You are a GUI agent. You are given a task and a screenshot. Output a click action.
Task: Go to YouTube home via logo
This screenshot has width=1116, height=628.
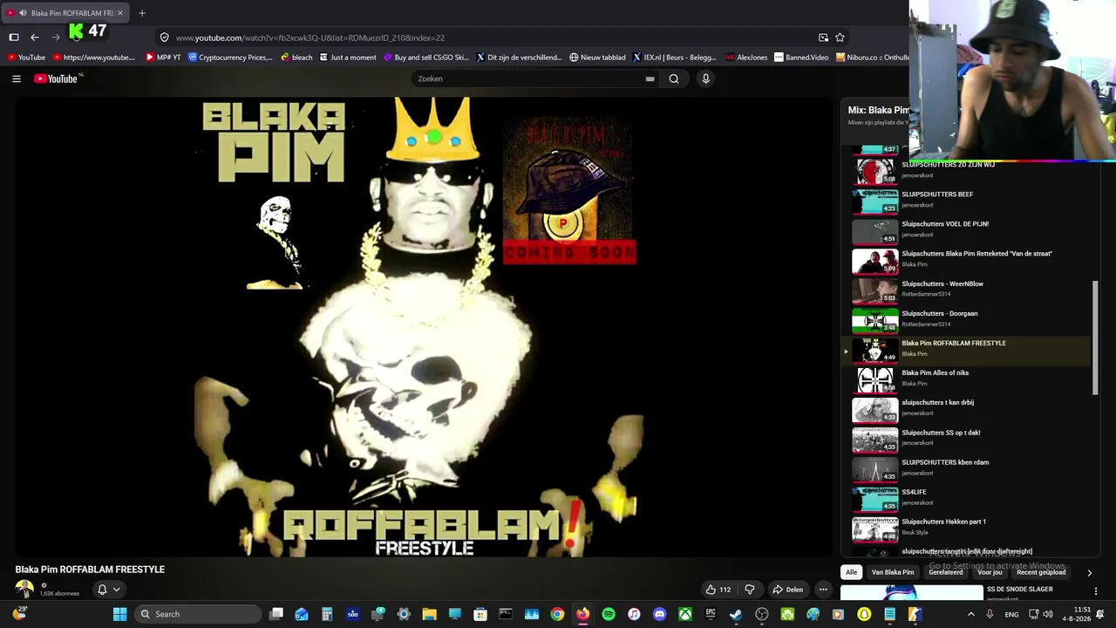pyautogui.click(x=58, y=78)
